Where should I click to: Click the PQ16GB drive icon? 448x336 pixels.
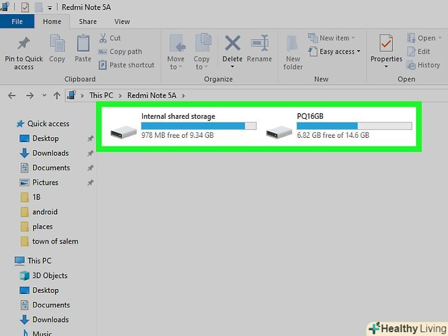point(279,132)
